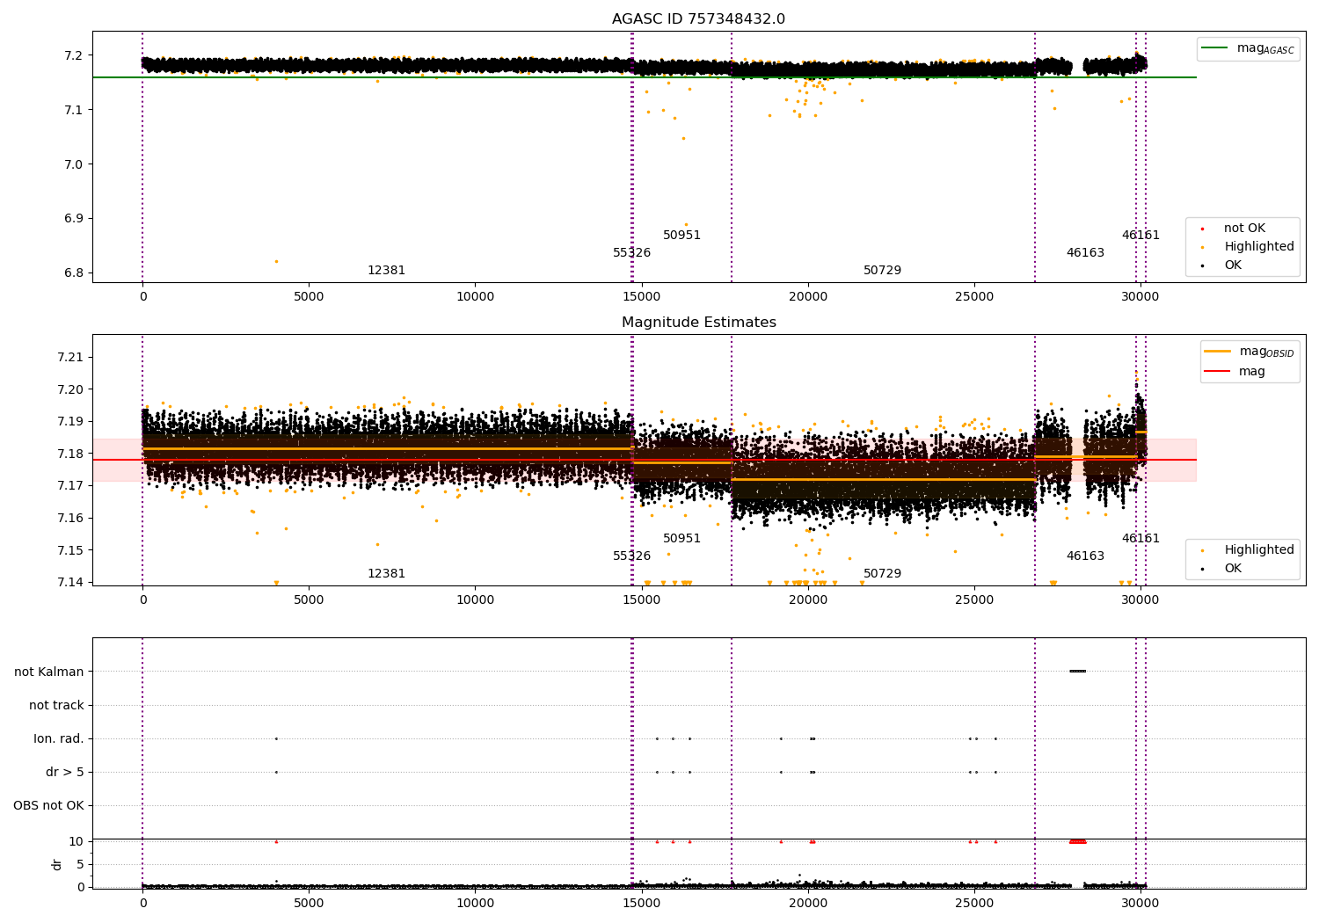Click the 'Magnitude Estimates' plot title

[x=698, y=323]
